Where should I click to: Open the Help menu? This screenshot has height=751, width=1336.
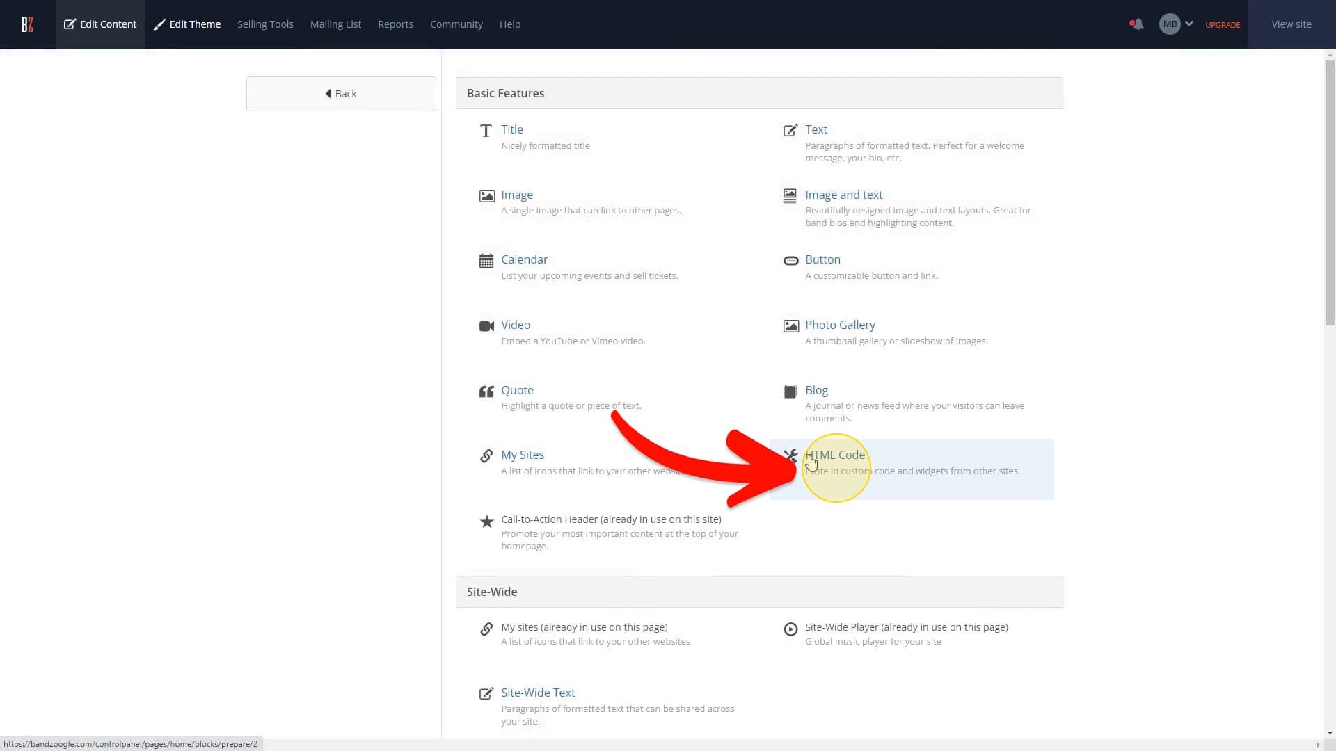coord(510,24)
